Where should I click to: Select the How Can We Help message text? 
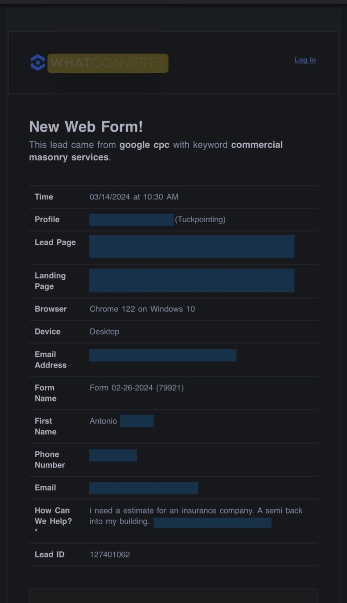pyautogui.click(x=196, y=516)
